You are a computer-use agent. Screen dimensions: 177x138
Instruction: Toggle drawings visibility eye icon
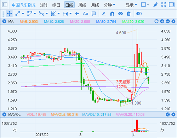coord(120,14)
